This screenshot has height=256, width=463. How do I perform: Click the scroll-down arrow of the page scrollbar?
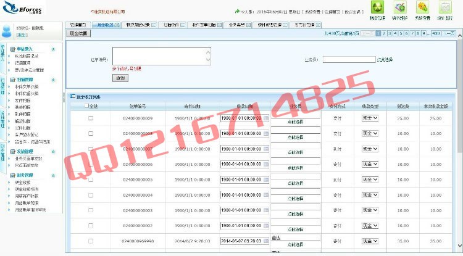tap(460, 246)
